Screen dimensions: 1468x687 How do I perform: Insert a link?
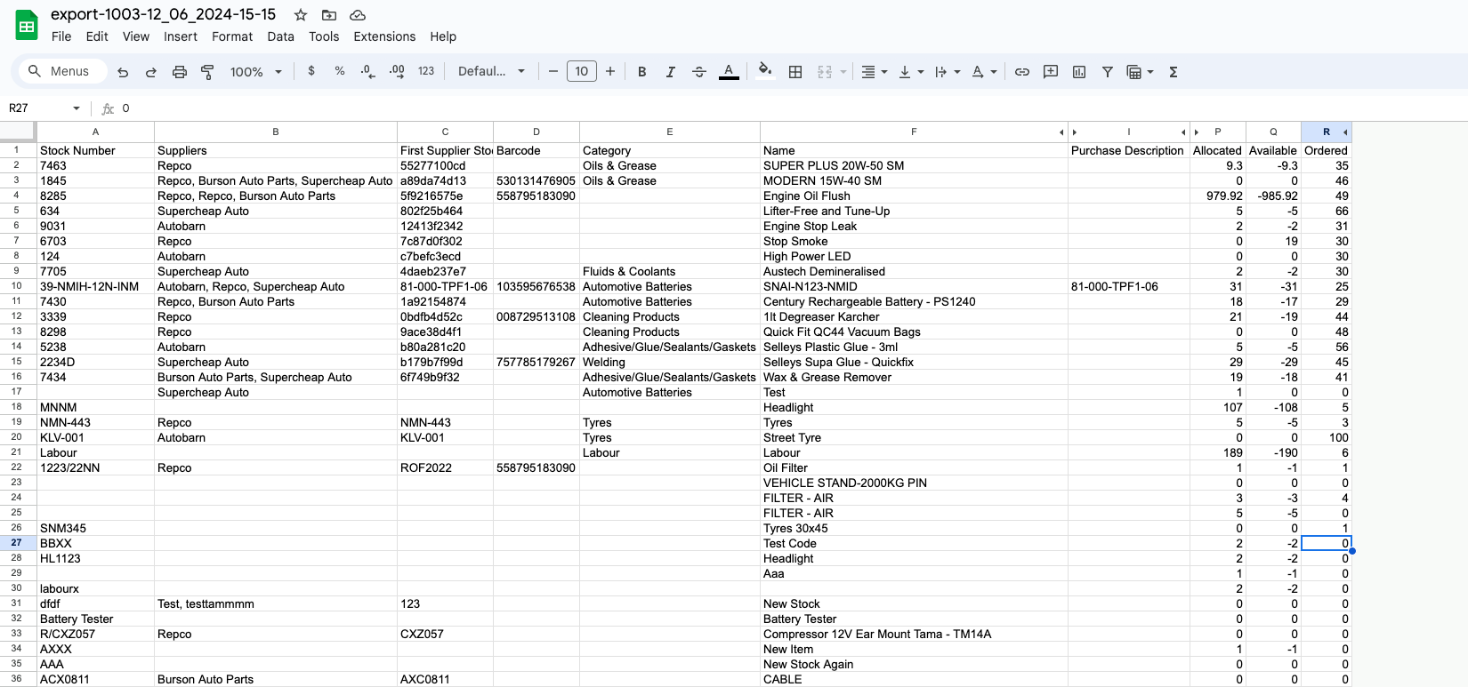click(x=1022, y=72)
